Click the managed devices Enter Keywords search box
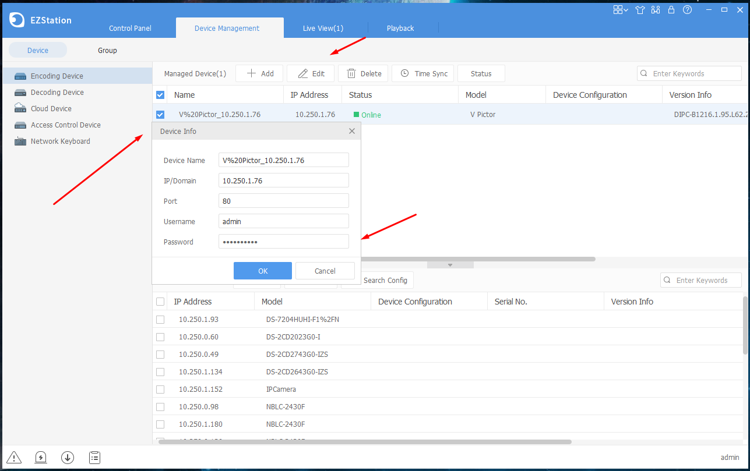Image resolution: width=750 pixels, height=471 pixels. click(x=689, y=73)
